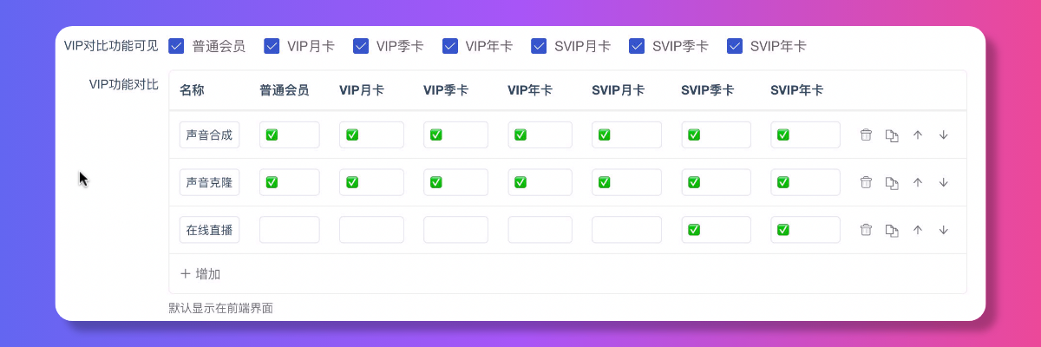Duplicate the 声音克隆 row
The width and height of the screenshot is (1041, 347).
[x=891, y=182]
